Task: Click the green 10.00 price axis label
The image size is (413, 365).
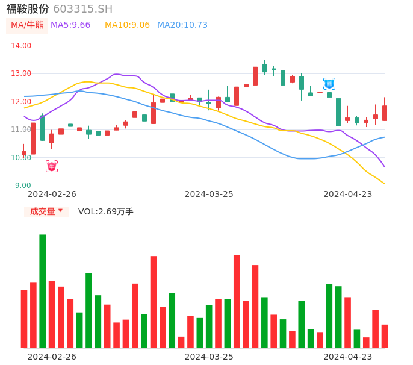Action: tap(21, 158)
